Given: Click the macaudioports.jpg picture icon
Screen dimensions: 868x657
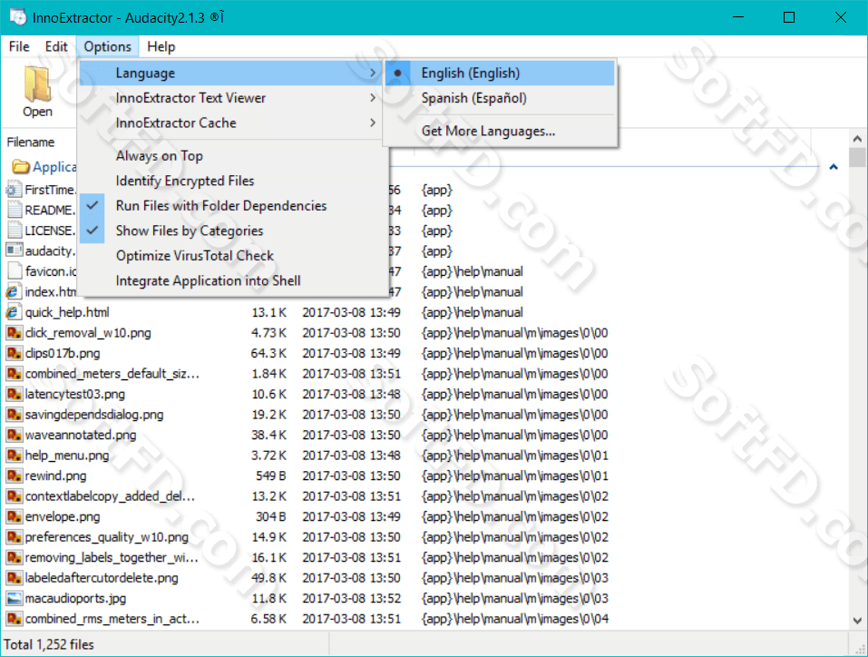Looking at the screenshot, I should (14, 599).
